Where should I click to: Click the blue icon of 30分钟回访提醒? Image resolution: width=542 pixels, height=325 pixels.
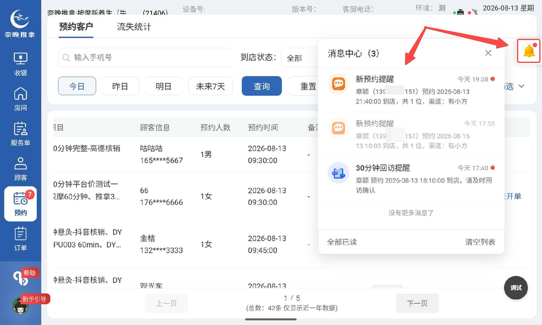(x=338, y=173)
